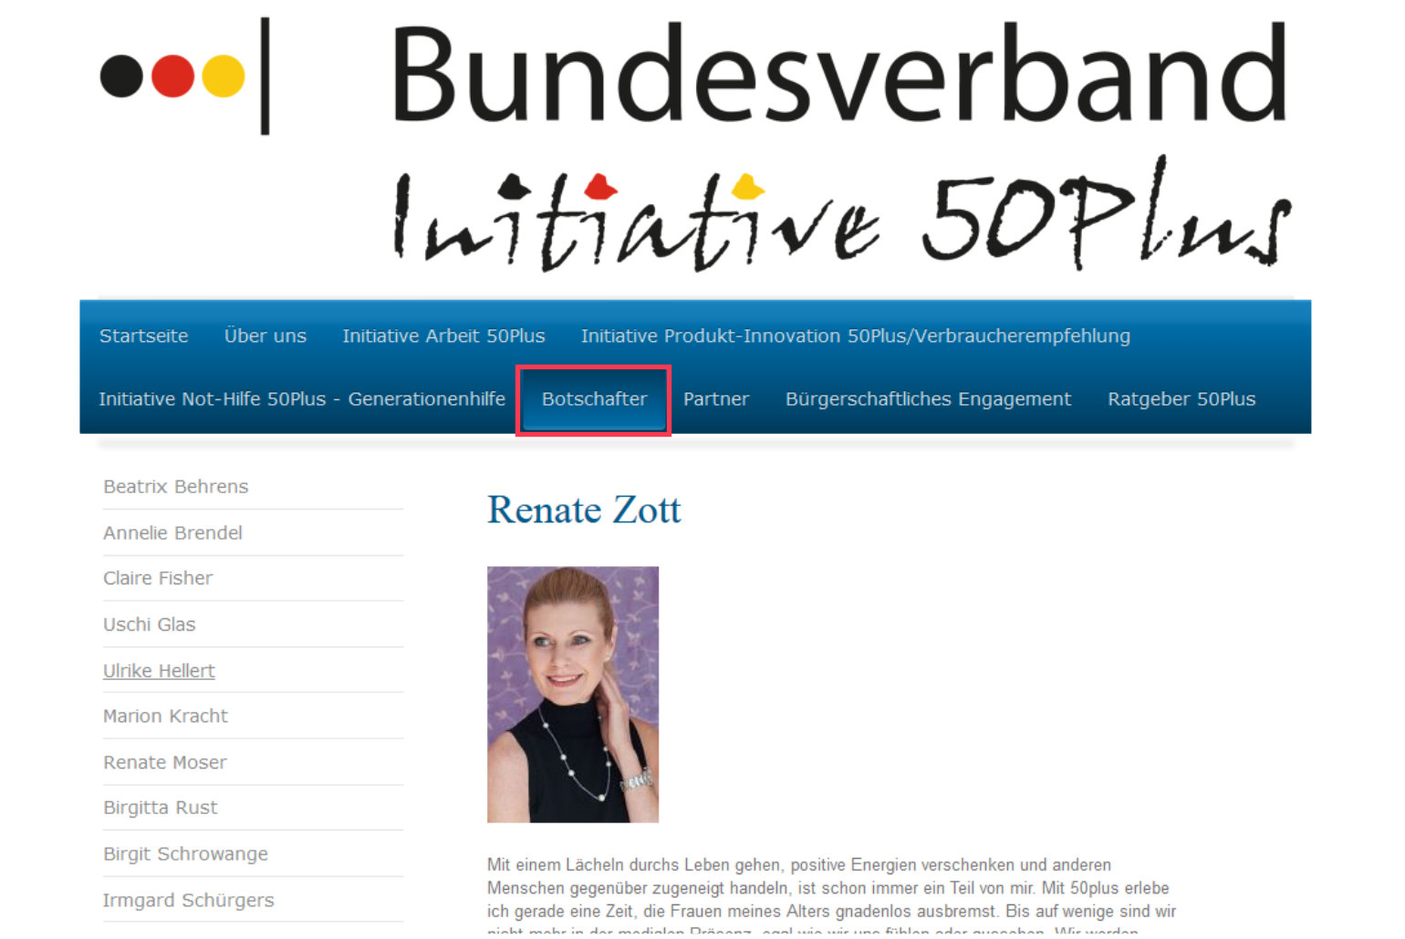
Task: Open Initiative Not-Hilfe 50Plus - Generationenhilfe
Action: pyautogui.click(x=301, y=399)
